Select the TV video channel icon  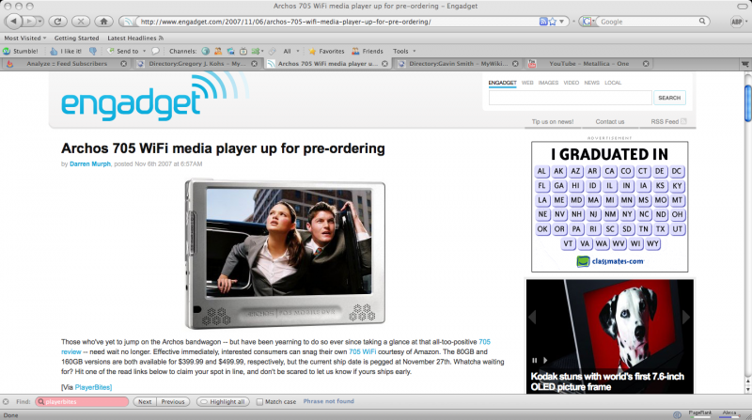point(243,51)
